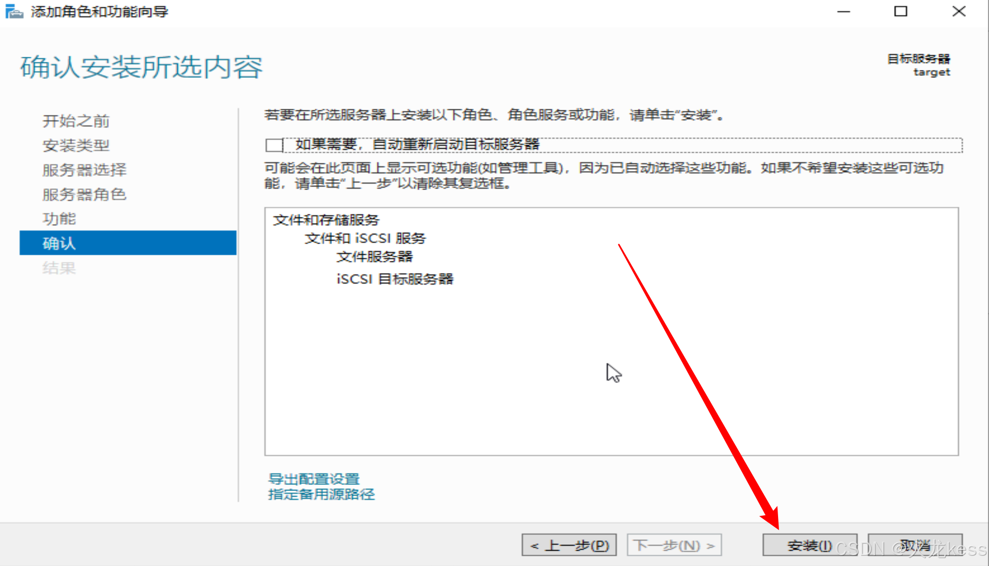Select 文件服务器 item in list
This screenshot has width=989, height=566.
coord(375,257)
